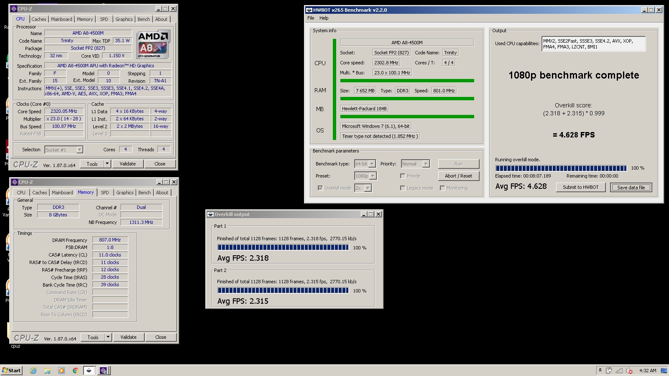Open the network signal tray icon
This screenshot has height=376, width=669.
(619, 371)
